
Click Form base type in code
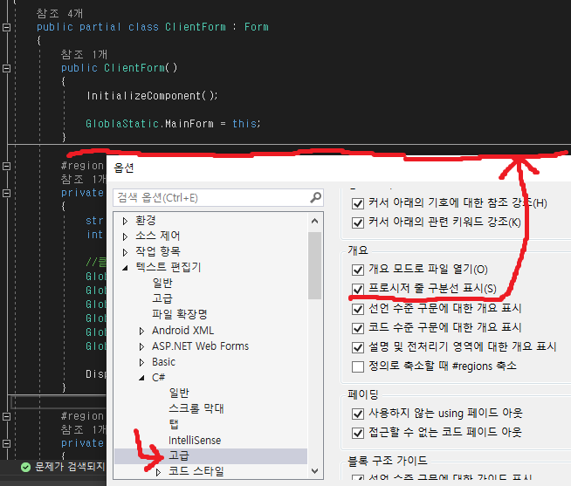257,27
